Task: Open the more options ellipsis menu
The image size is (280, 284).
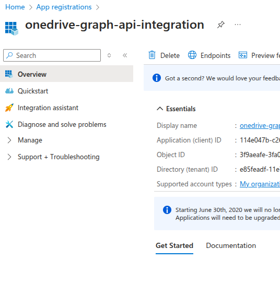Action: tap(237, 25)
